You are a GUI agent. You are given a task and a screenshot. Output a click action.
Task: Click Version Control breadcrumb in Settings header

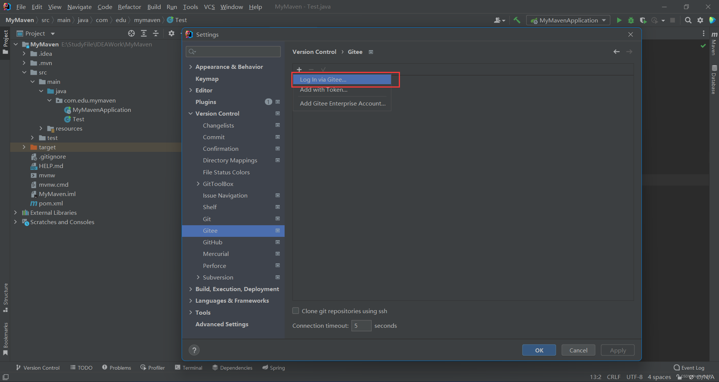point(314,52)
